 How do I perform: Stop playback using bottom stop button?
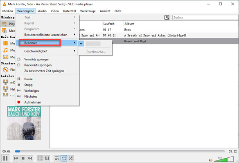point(23,158)
